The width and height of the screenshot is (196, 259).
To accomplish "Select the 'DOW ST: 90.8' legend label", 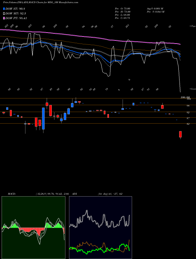I will pos(15,9).
